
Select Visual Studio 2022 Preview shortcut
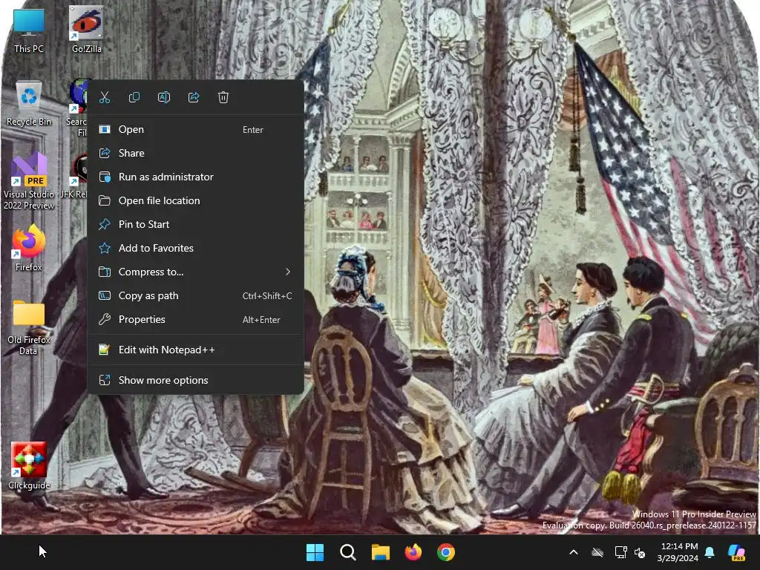pos(29,182)
